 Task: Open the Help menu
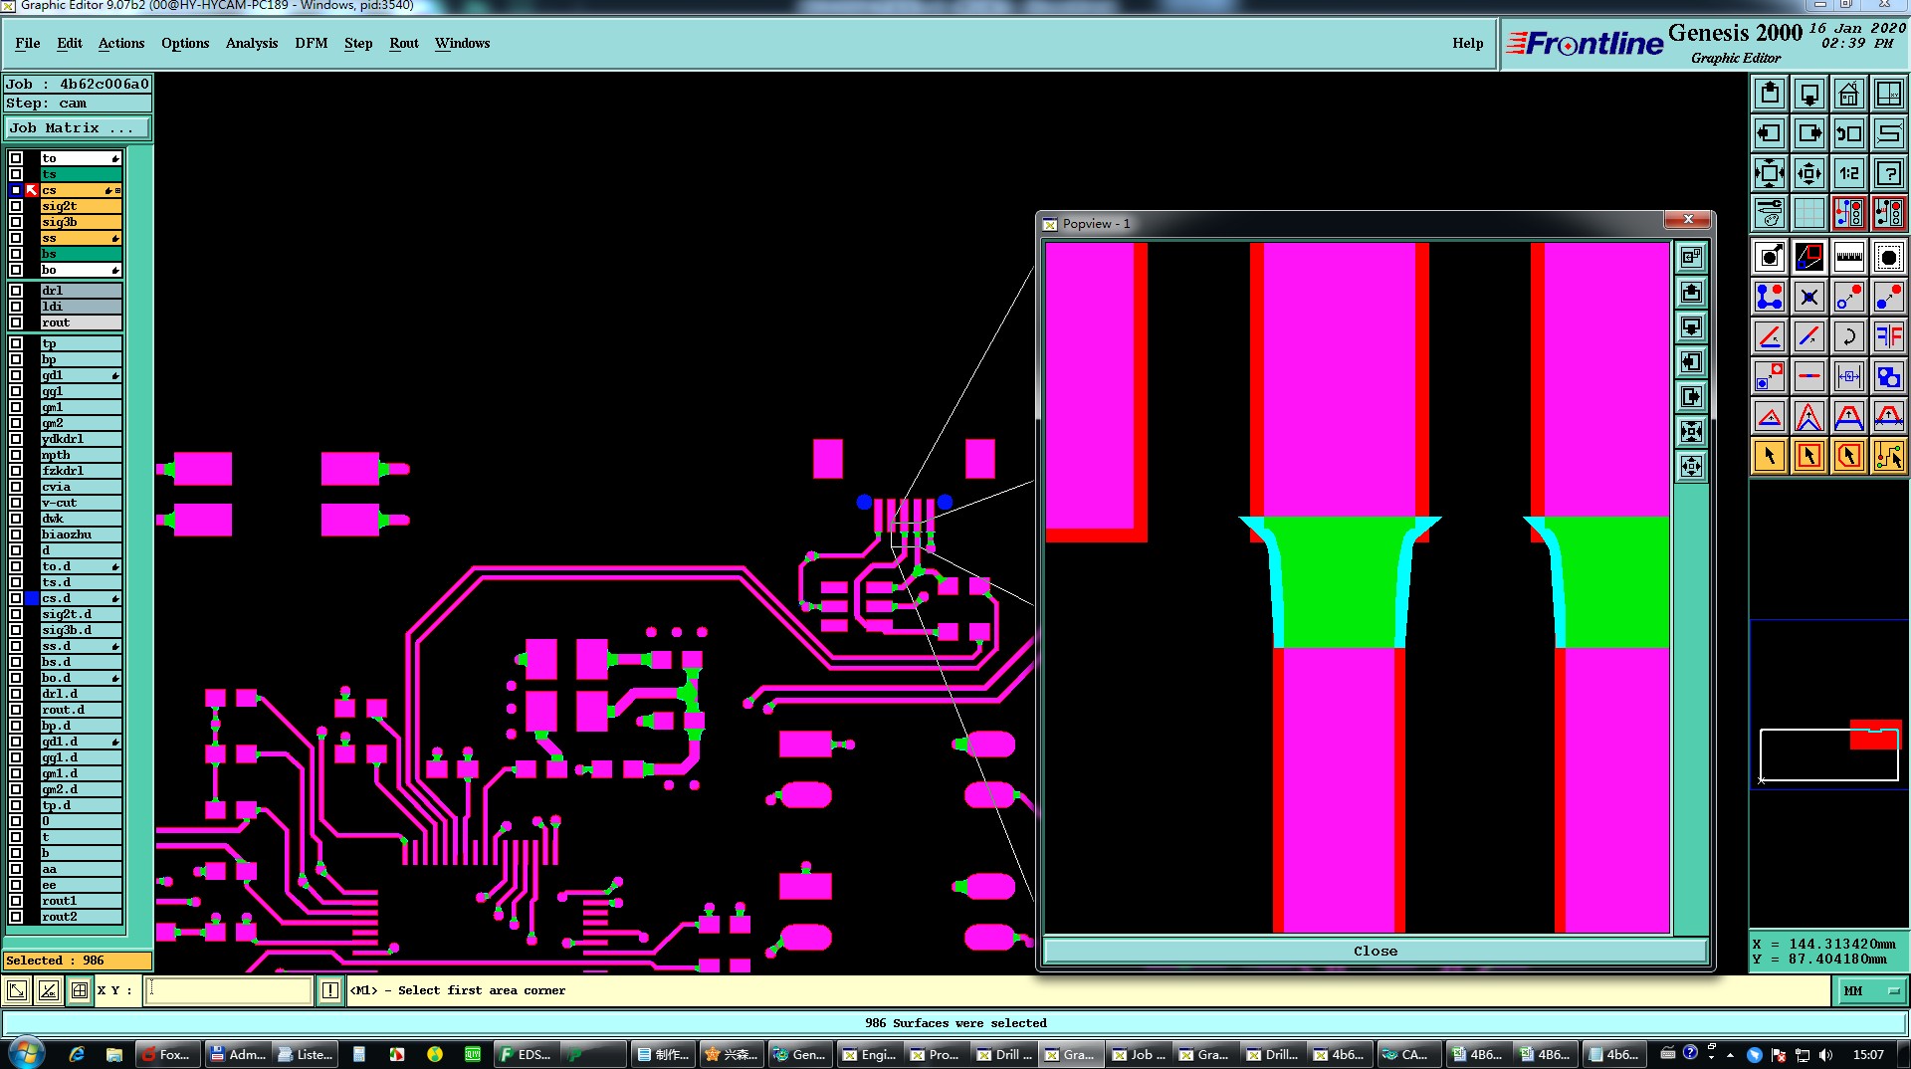coord(1467,43)
